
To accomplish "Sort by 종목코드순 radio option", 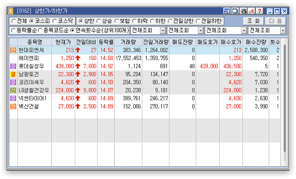I will coord(40,30).
